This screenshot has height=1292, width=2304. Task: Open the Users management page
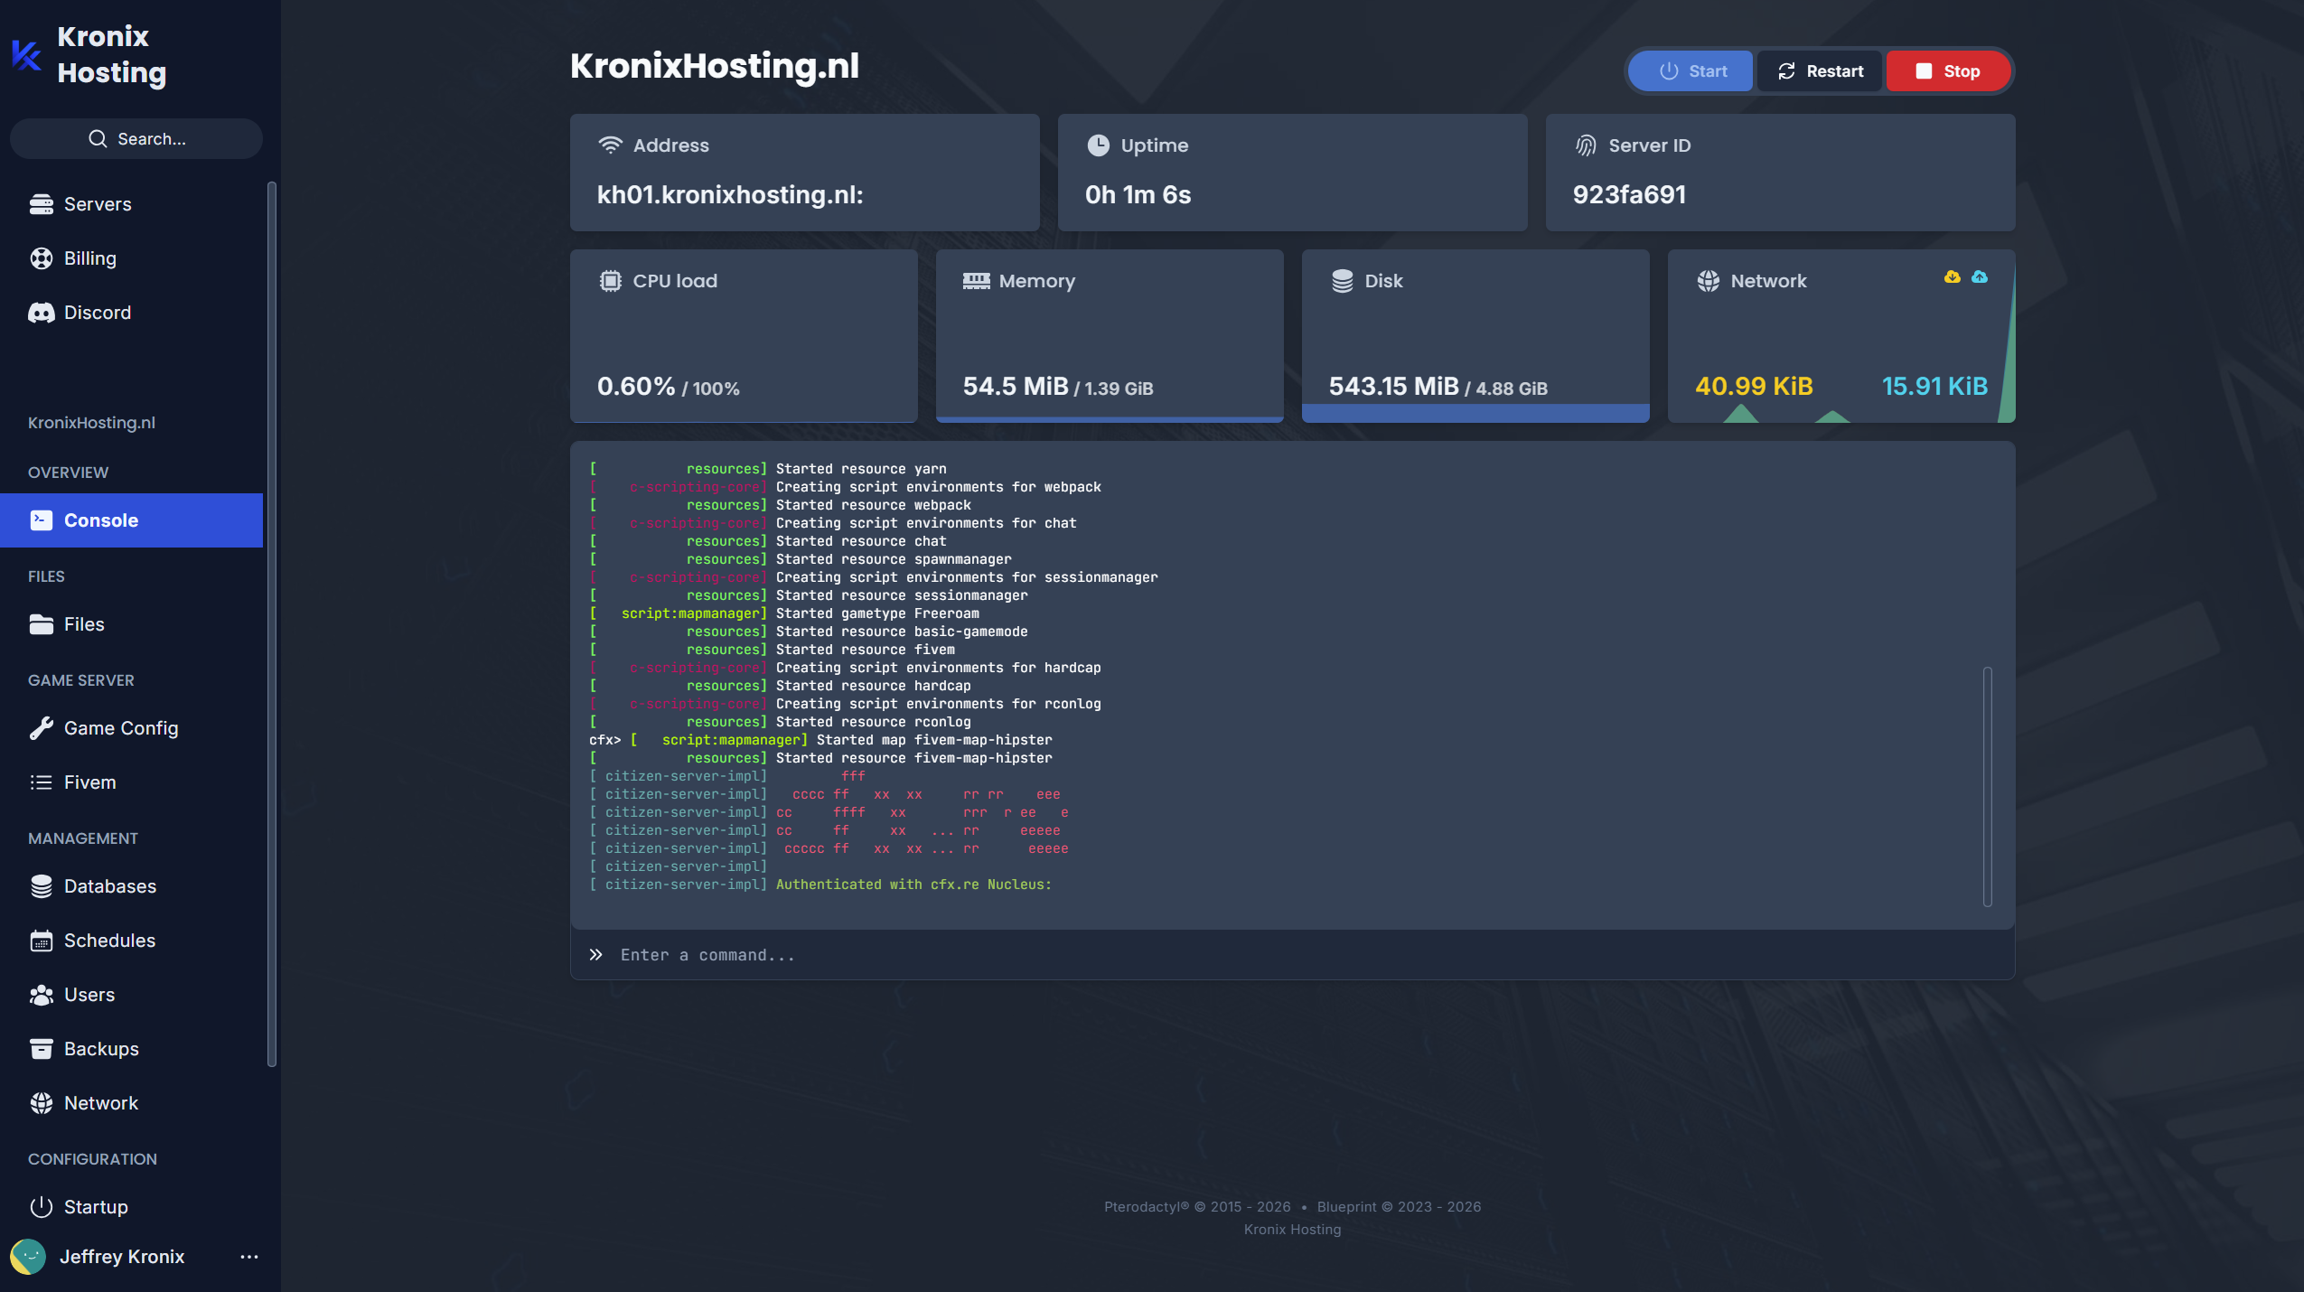[132, 995]
